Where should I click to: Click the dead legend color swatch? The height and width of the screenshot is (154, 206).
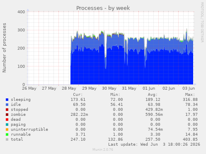7,120
